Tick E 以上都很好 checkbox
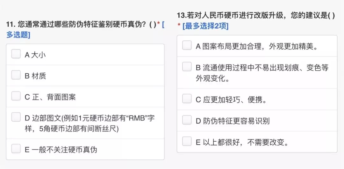This screenshot has width=344, height=169. pos(187,141)
